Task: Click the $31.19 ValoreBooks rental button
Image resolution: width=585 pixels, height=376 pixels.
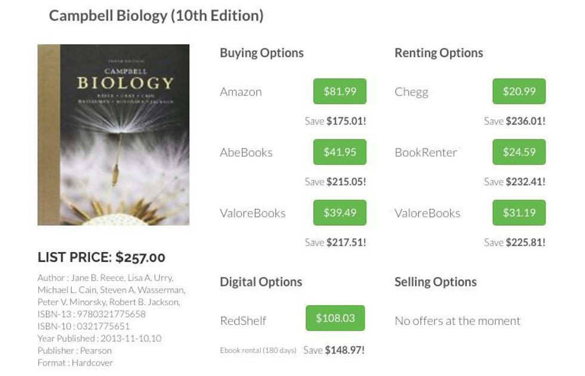Action: [x=519, y=213]
